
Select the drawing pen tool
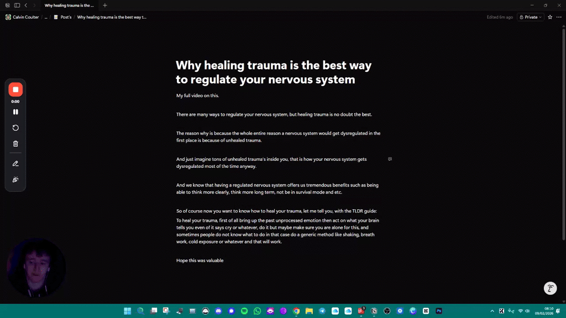15,163
